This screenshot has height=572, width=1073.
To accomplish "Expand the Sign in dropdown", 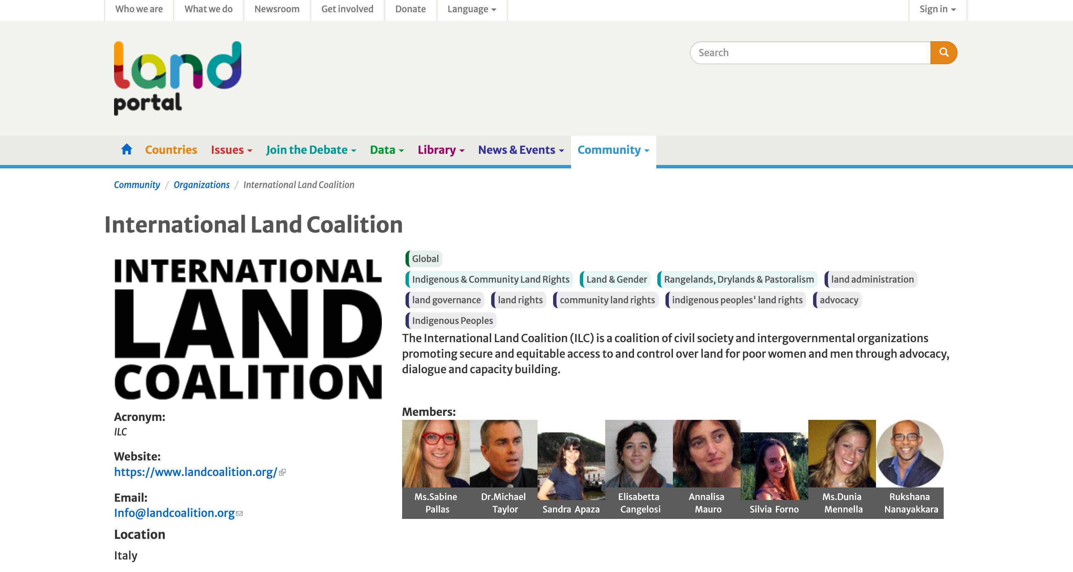I will [x=937, y=9].
